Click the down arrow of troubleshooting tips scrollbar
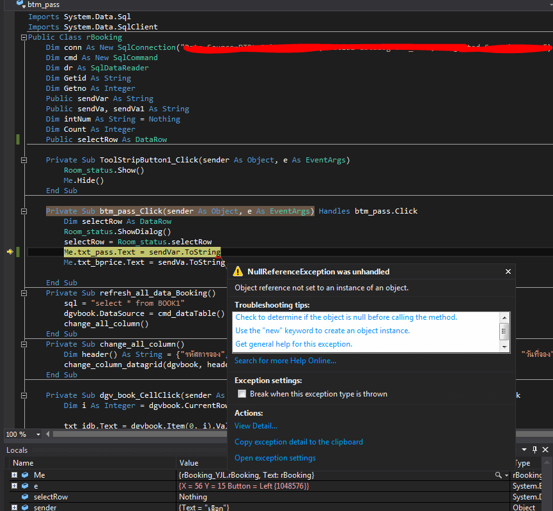The image size is (553, 511). [x=504, y=347]
